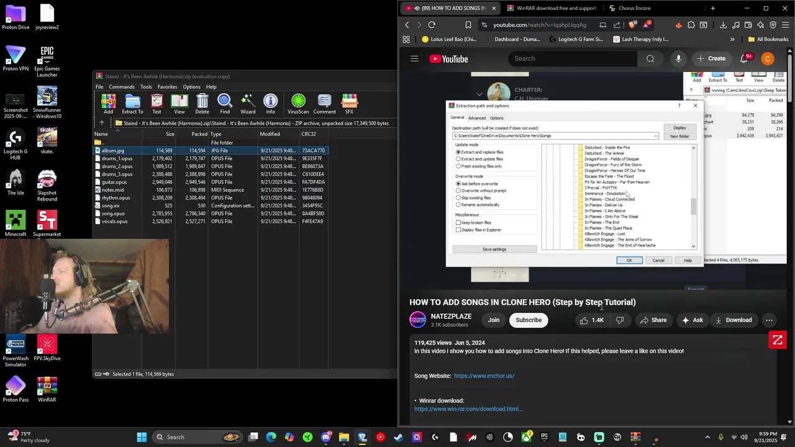Click the Brave Rewards triangle icon

click(x=648, y=25)
